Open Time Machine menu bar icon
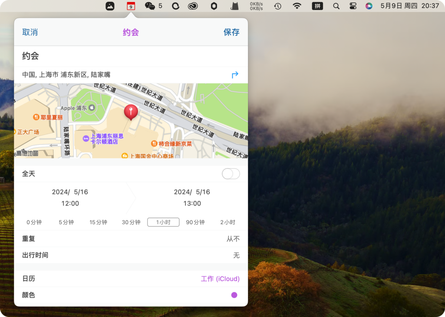Image resolution: width=445 pixels, height=317 pixels. [277, 6]
